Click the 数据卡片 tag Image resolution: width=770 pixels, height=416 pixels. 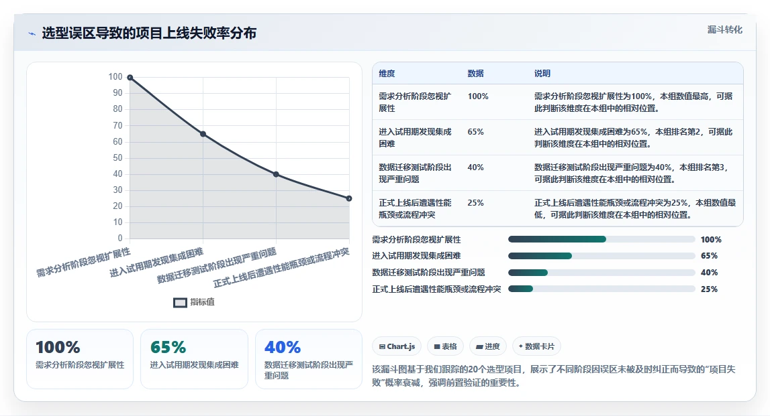[x=536, y=346]
